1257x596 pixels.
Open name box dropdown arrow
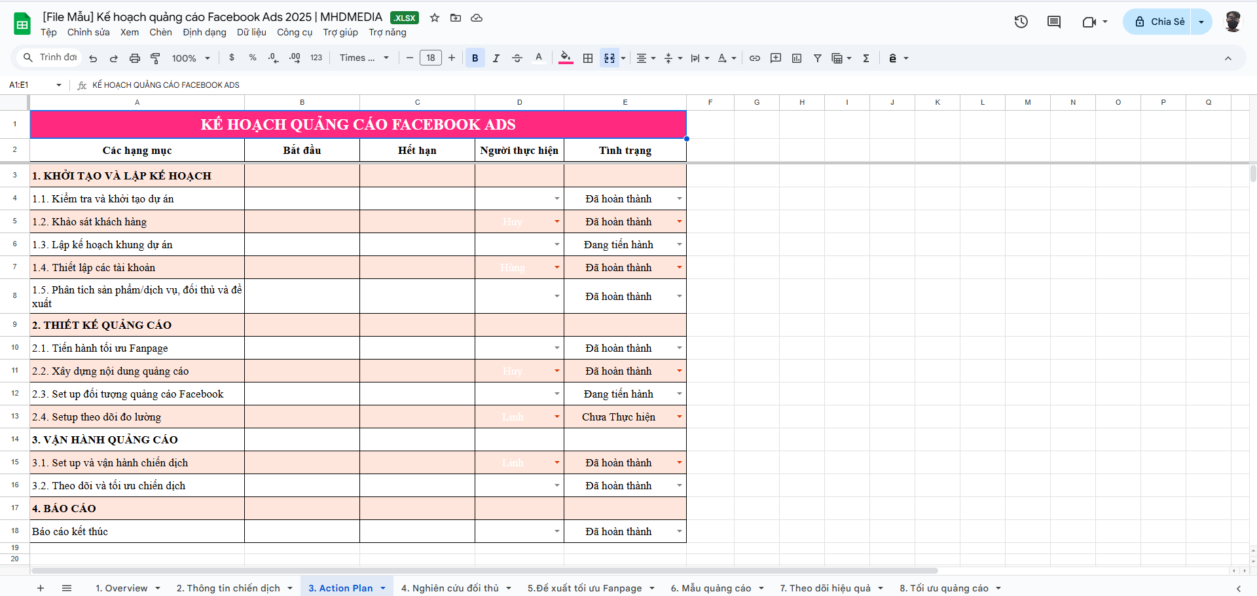click(x=59, y=85)
